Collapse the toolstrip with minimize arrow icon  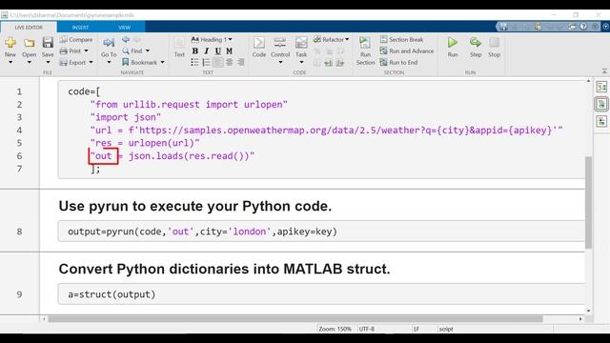[x=604, y=71]
